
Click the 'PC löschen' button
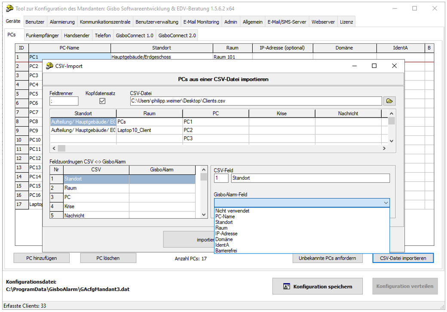108,258
